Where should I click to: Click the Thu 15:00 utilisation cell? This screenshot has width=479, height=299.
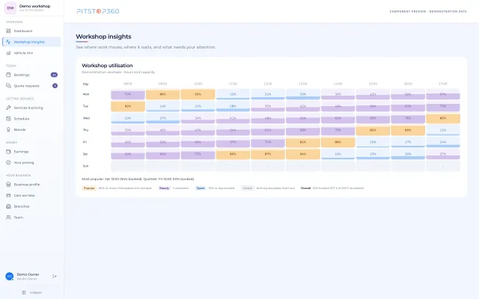pos(373,130)
